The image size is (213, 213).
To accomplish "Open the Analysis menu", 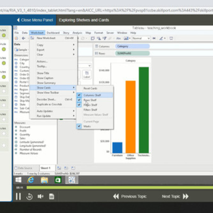I will pos(77,33).
